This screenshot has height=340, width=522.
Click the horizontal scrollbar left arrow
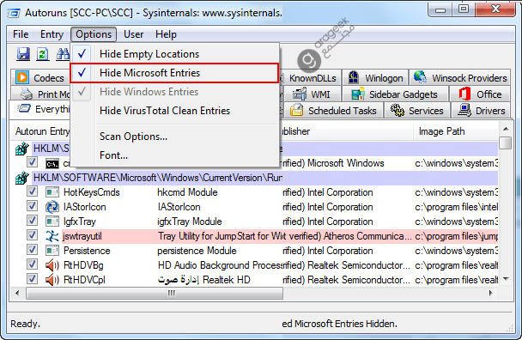(x=17, y=294)
